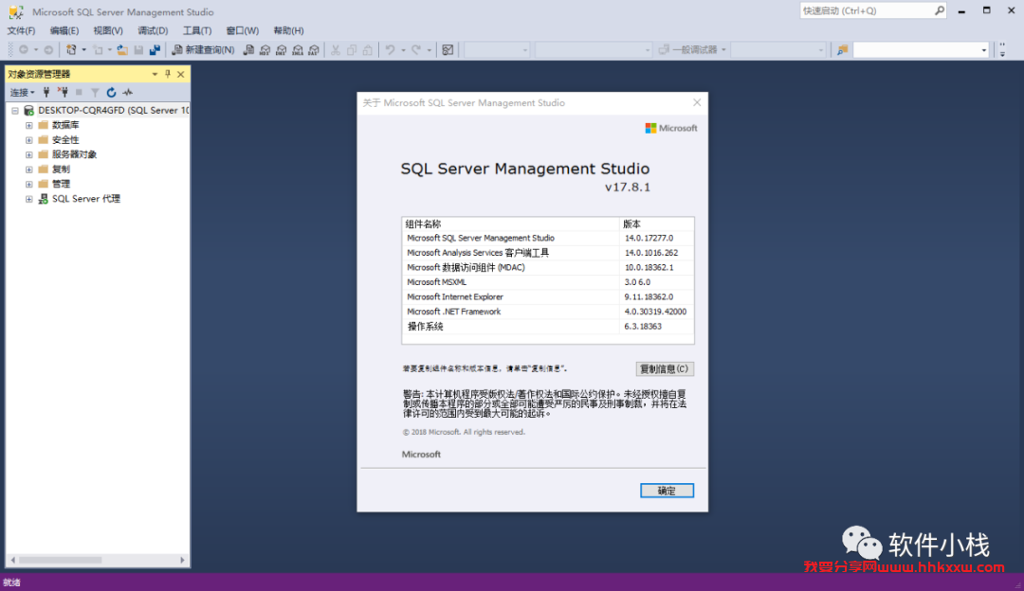Screen dimensions: 1024x591
Task: Click the Disconnect plug icon
Action: click(63, 92)
